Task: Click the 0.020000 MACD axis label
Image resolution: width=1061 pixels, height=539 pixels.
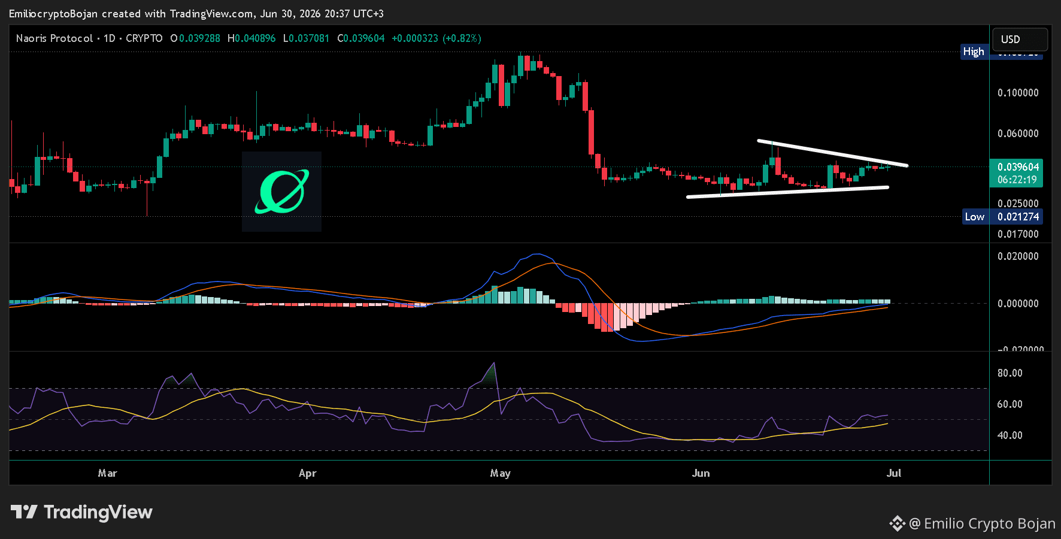Action: [1018, 256]
